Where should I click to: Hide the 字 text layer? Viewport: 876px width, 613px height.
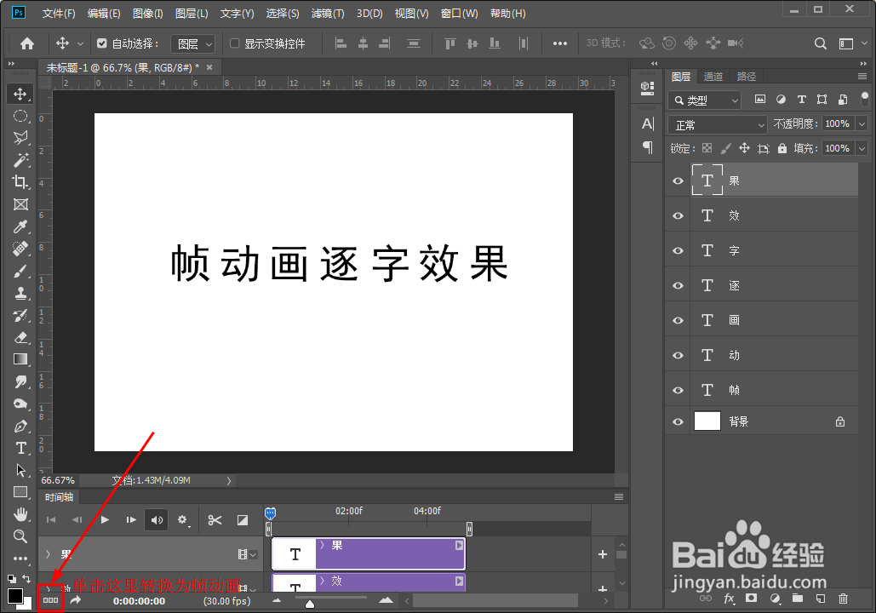678,251
